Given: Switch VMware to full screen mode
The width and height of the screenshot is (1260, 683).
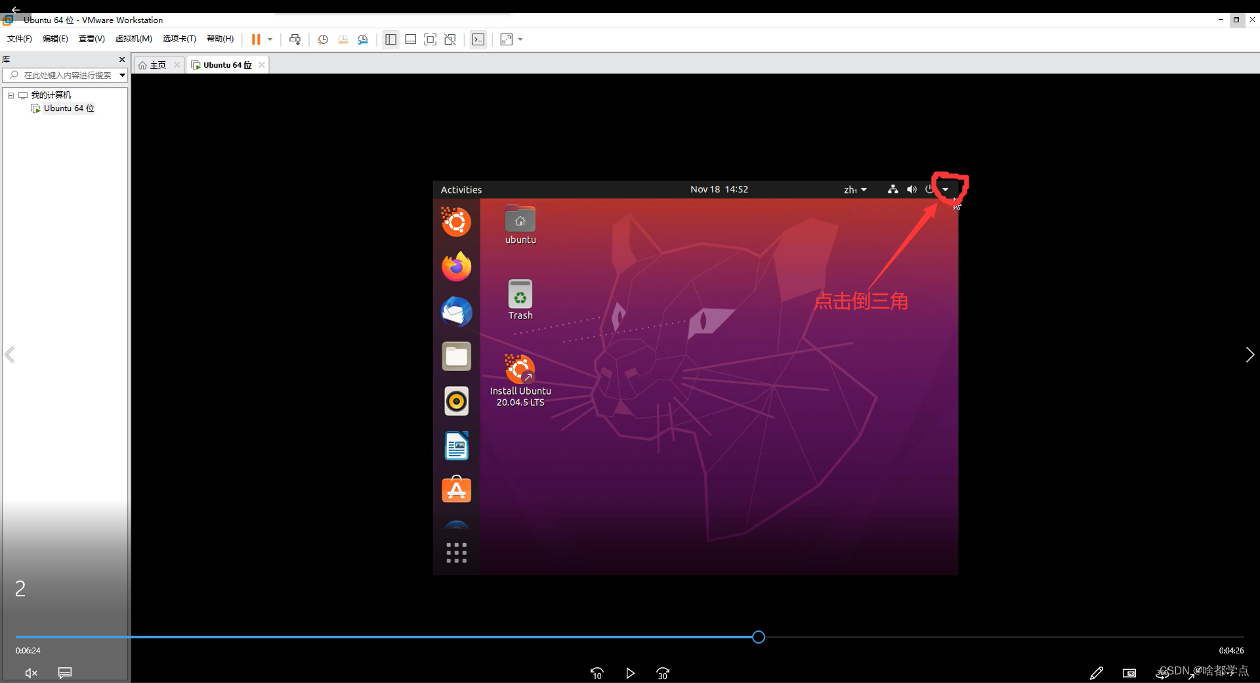Looking at the screenshot, I should 430,39.
